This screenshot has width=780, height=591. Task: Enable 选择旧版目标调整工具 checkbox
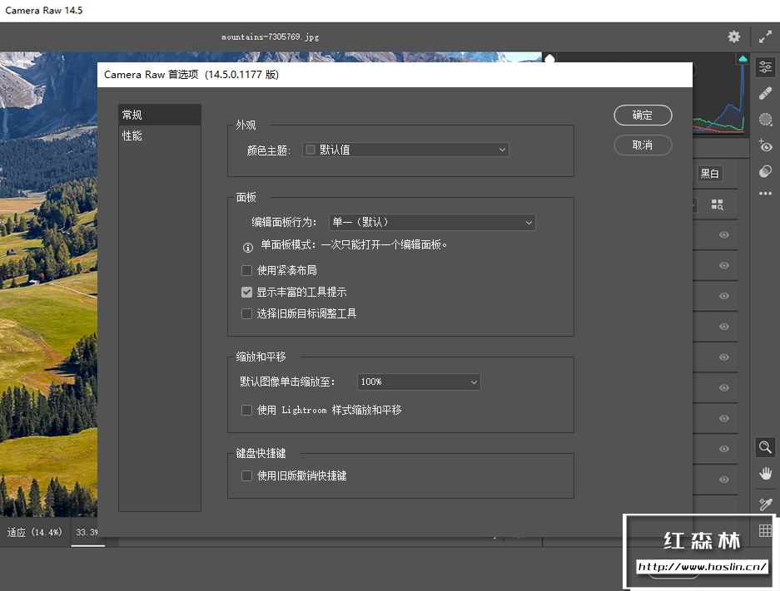coord(246,314)
